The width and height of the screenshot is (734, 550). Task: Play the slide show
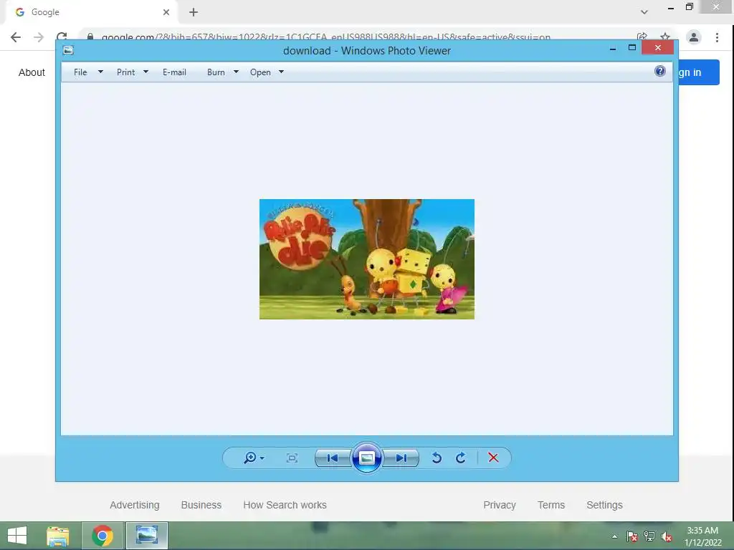click(366, 458)
